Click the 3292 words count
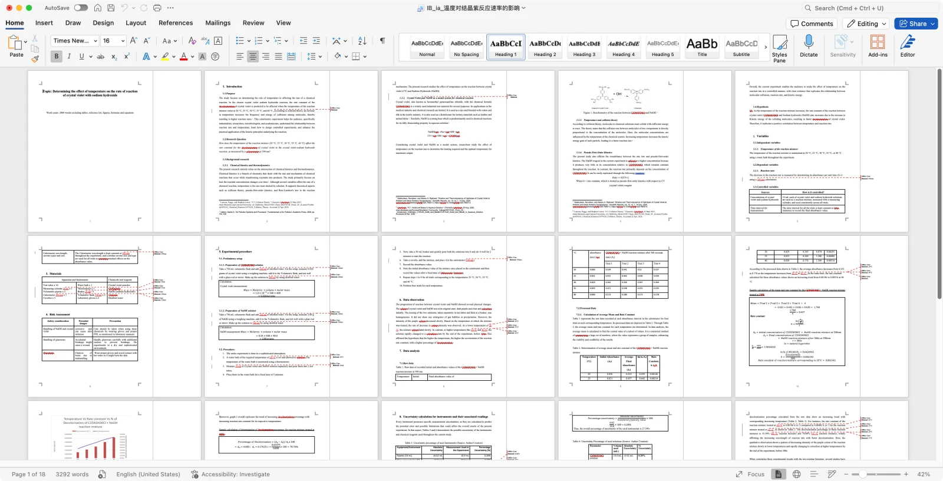943x481 pixels. 72,474
